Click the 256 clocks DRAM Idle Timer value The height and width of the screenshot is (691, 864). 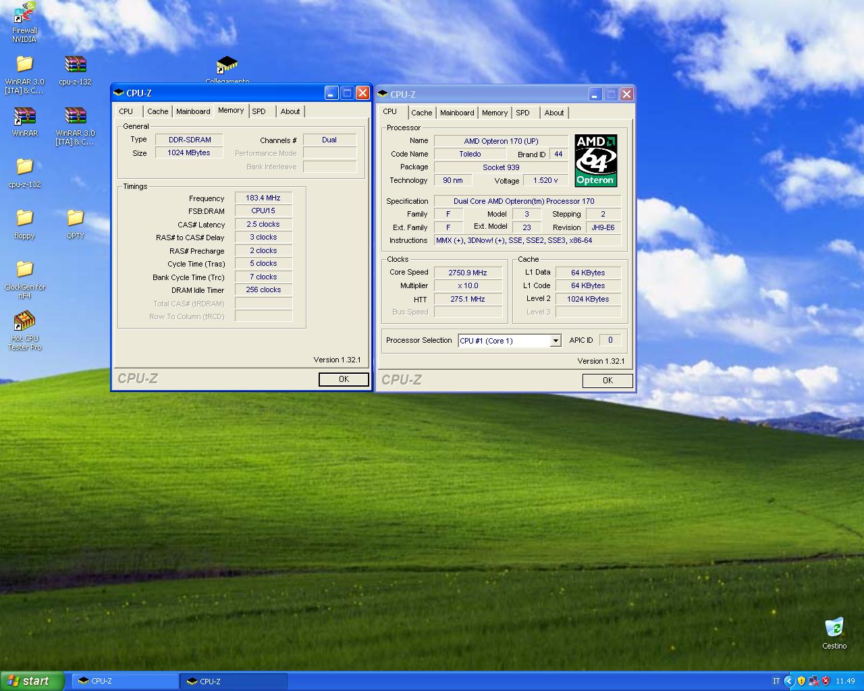point(263,289)
